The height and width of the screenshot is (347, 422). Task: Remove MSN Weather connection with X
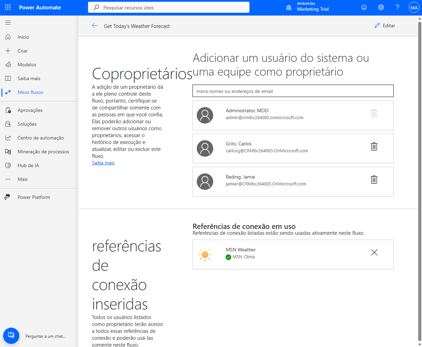(374, 252)
